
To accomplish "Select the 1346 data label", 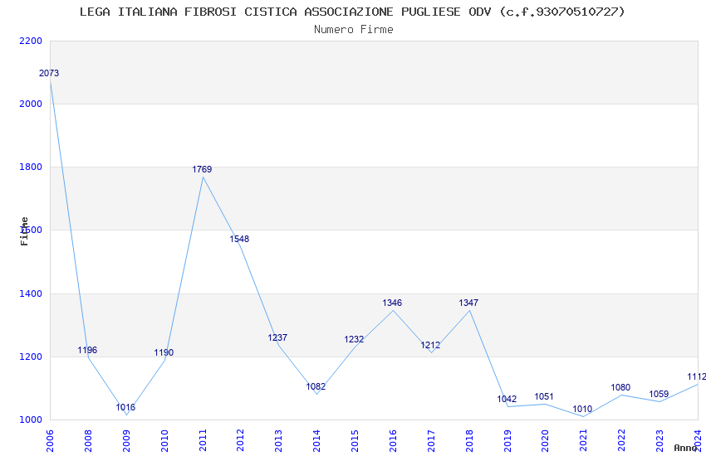I will (x=393, y=303).
